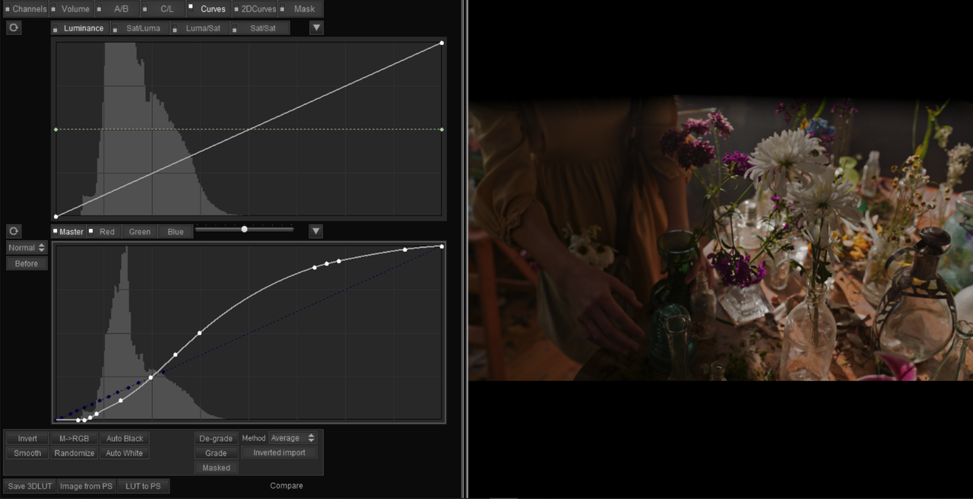Click the Image from PS button
This screenshot has height=499, width=973.
coord(86,486)
